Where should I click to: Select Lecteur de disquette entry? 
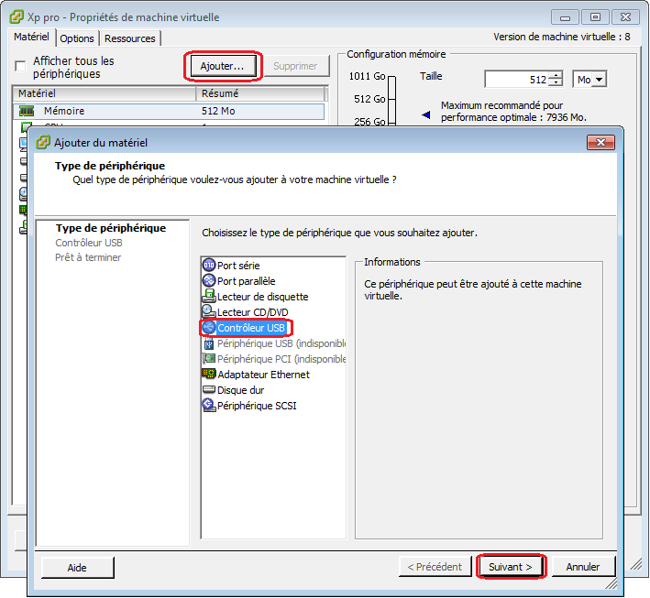pyautogui.click(x=263, y=297)
